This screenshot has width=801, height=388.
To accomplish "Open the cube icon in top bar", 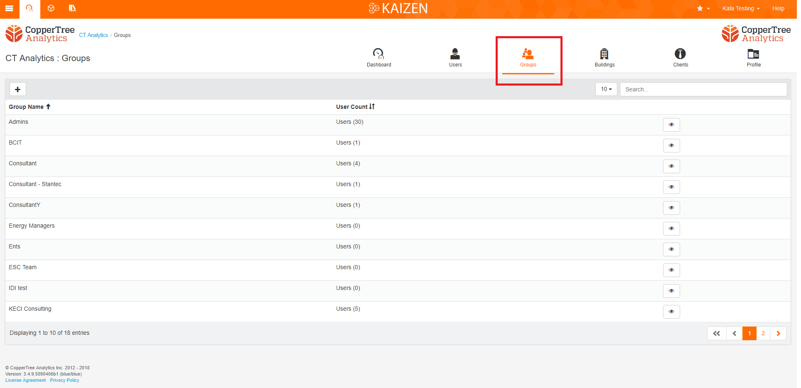I will tap(51, 8).
